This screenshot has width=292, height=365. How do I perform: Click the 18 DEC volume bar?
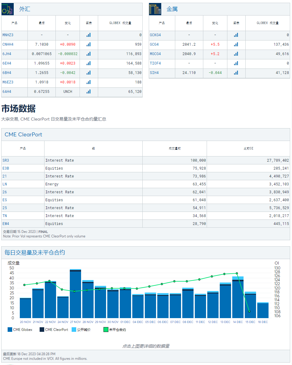[x=263, y=310]
